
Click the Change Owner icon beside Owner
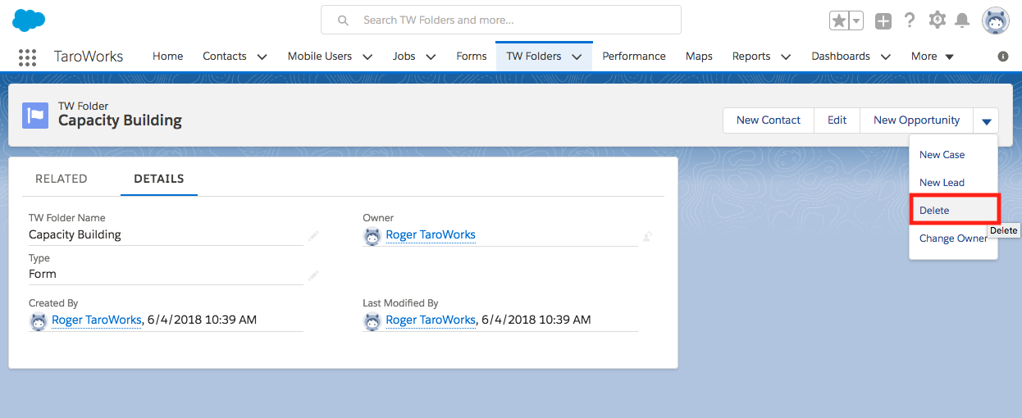(x=647, y=236)
